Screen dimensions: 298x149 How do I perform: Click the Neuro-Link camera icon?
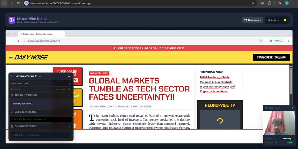click(266, 108)
